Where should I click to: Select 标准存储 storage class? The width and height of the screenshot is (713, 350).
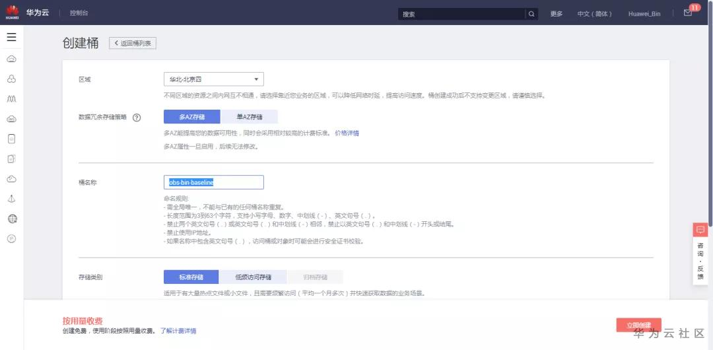click(191, 277)
